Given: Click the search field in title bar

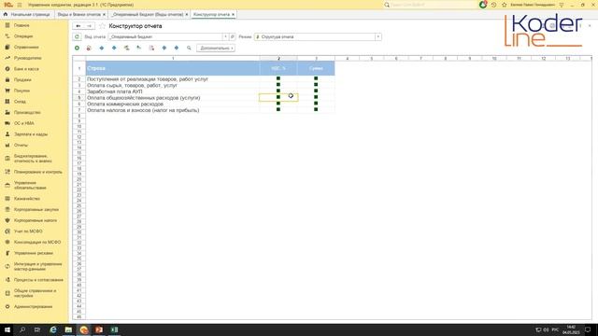Looking at the screenshot, I should (430, 5).
